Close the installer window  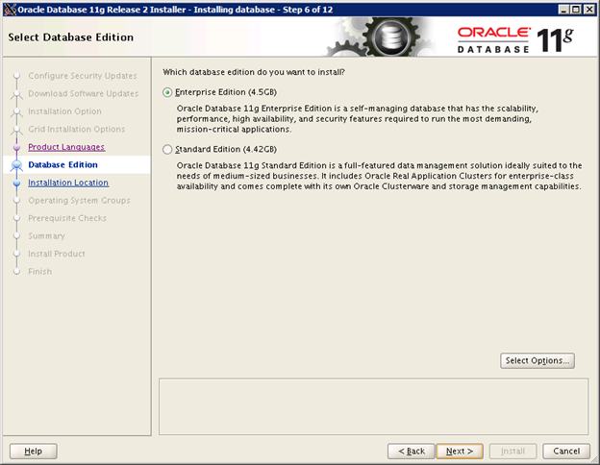pyautogui.click(x=588, y=10)
